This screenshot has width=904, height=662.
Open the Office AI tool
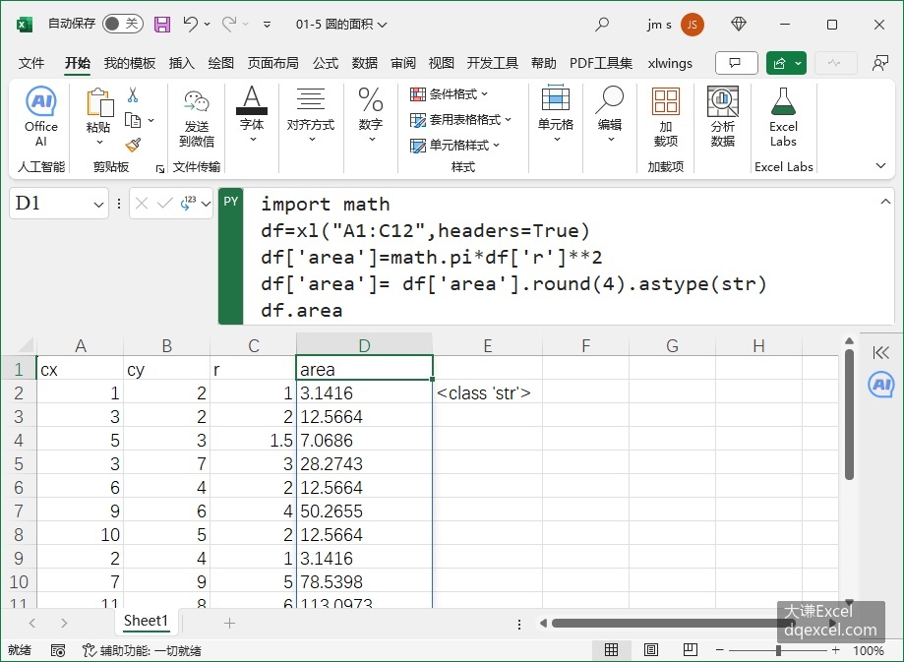(x=41, y=117)
